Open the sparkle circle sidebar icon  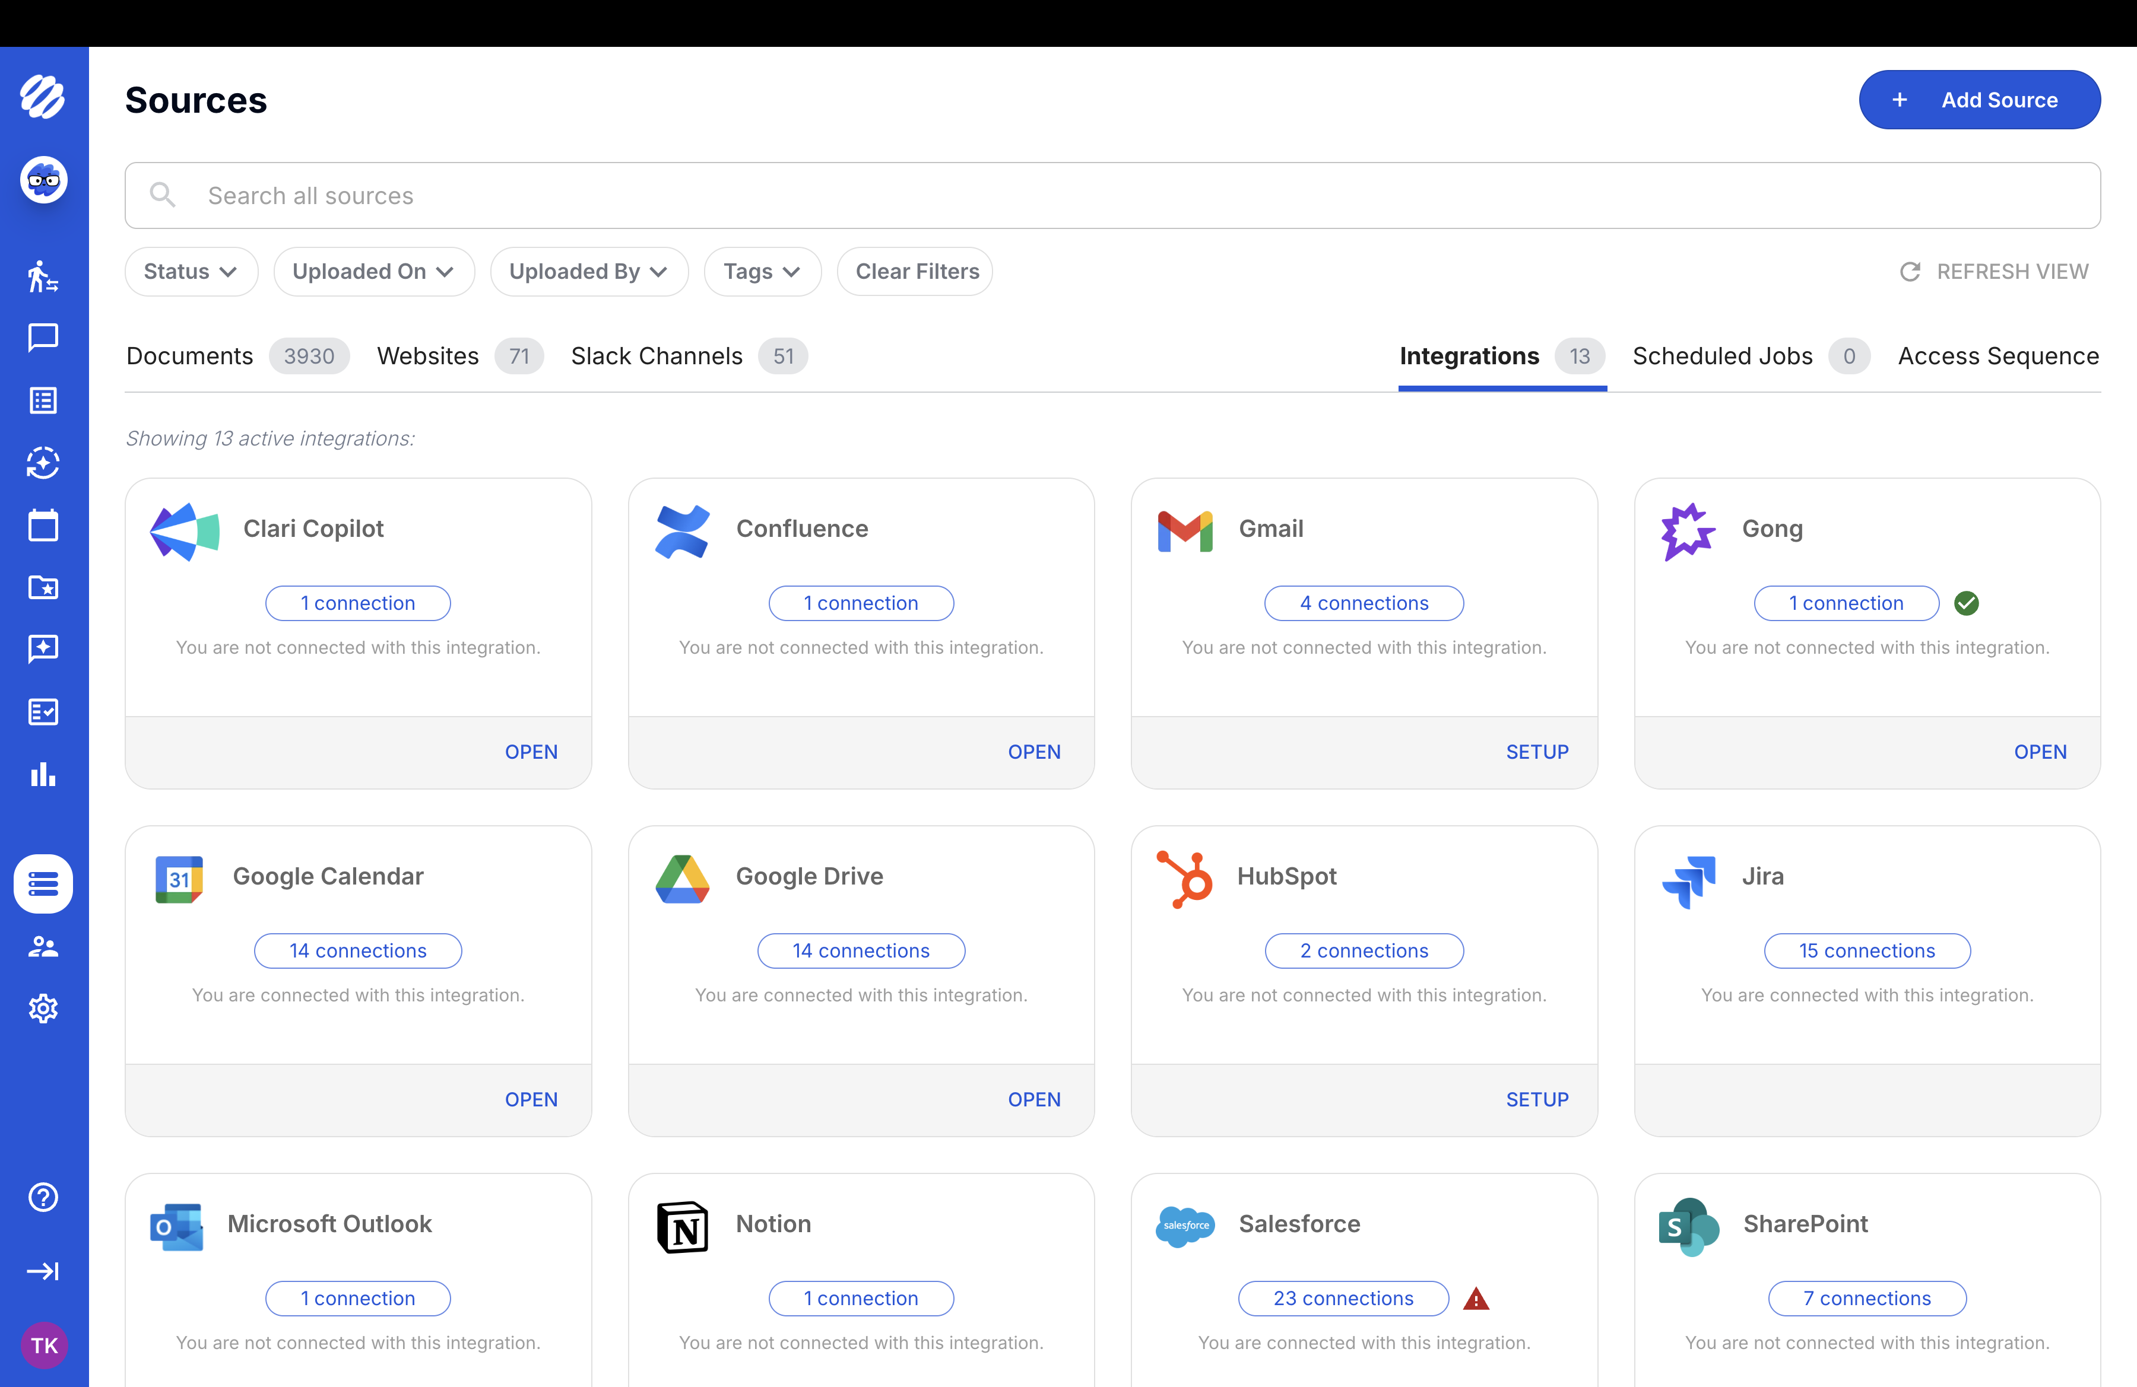tap(43, 463)
